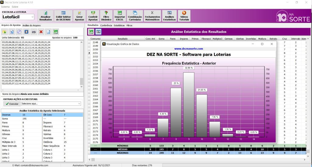Click the open folder icon in bets panel

[x=4, y=32]
